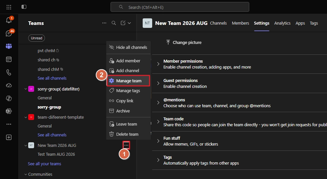Open the Calls phone icon
Screen dimensions: 327x179
pyautogui.click(x=9, y=72)
